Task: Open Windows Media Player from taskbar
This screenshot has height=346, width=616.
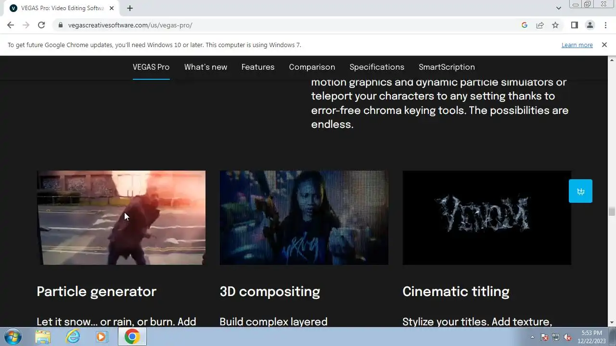Action: (102, 336)
